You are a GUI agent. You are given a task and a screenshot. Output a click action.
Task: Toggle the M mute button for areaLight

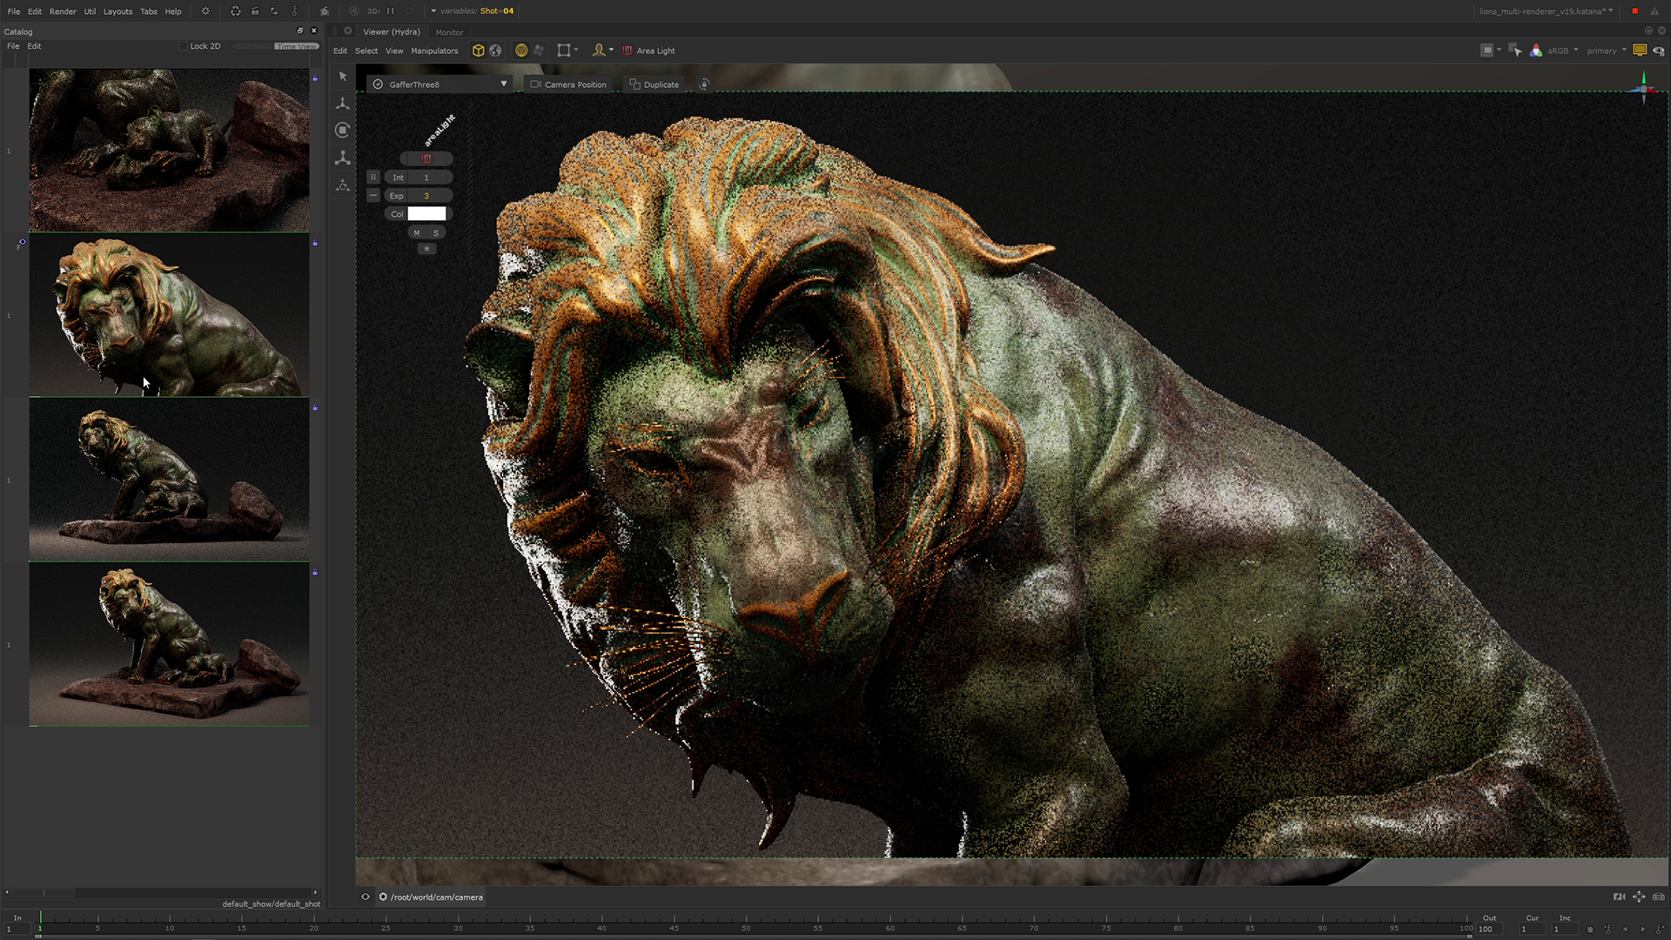(x=417, y=233)
